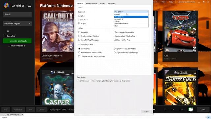
Task: Open the LaunchBox hamburger menu
Action: [x=30, y=6]
